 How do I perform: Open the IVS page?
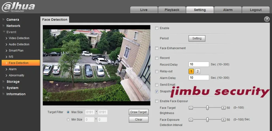point(11,57)
